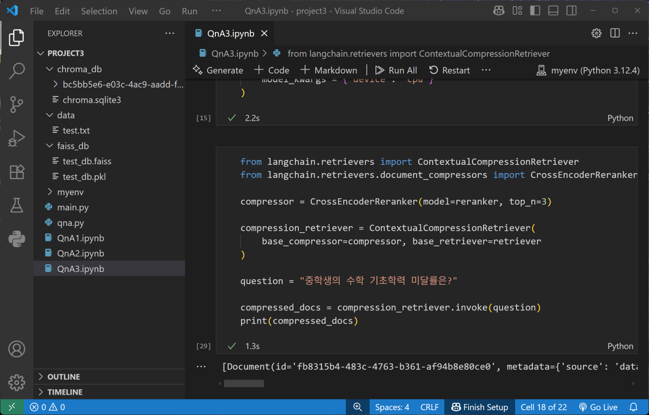Open QnA1.ipynb notebook
The width and height of the screenshot is (649, 415).
click(x=109, y=238)
